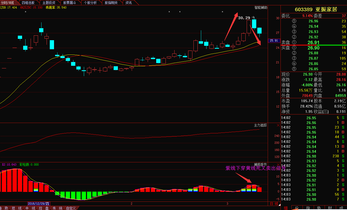Image resolution: width=347 pixels, height=210 pixels.
Task: Select buy level ⑤ price 26.85
Action: 313,69
